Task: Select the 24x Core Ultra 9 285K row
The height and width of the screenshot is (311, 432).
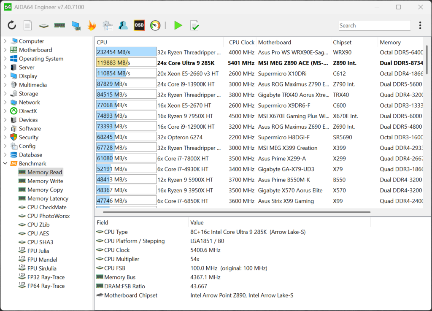Action: tap(259, 63)
